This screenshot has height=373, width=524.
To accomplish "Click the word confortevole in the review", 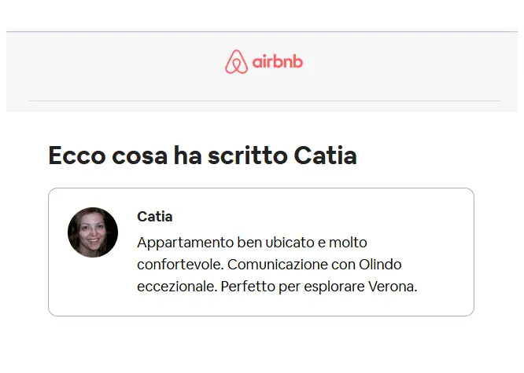I will coord(179,265).
